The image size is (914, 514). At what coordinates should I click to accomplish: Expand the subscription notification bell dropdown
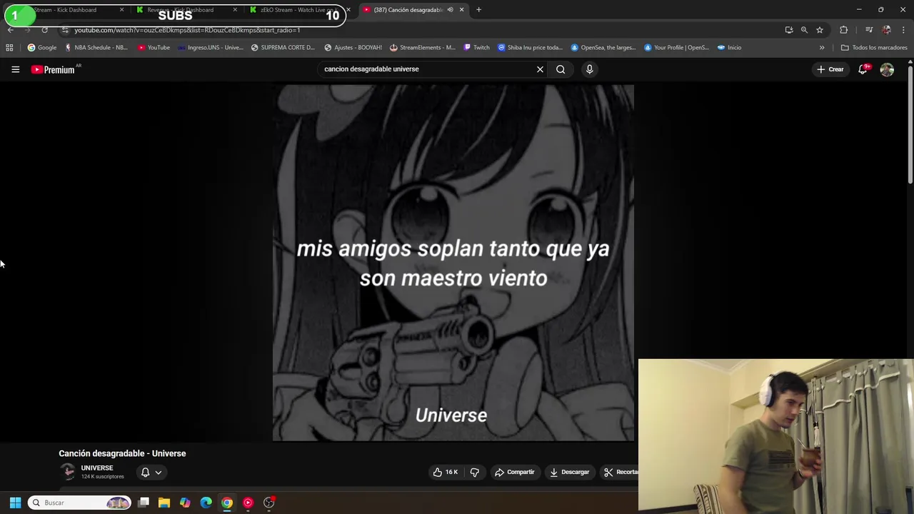[151, 472]
